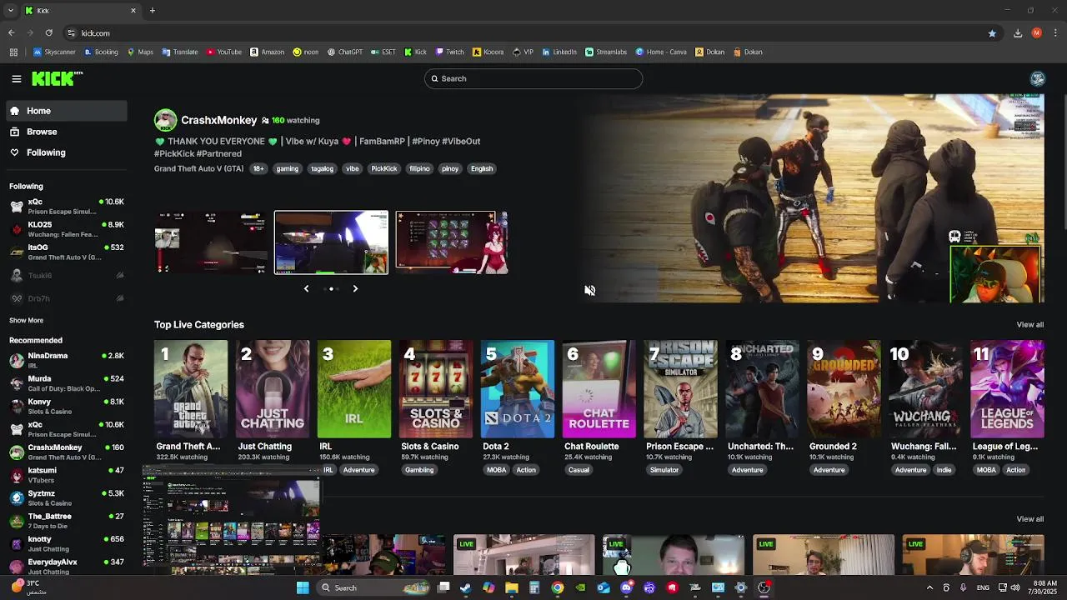The image size is (1067, 600).
Task: Go back using browser back arrow
Action: [11, 33]
